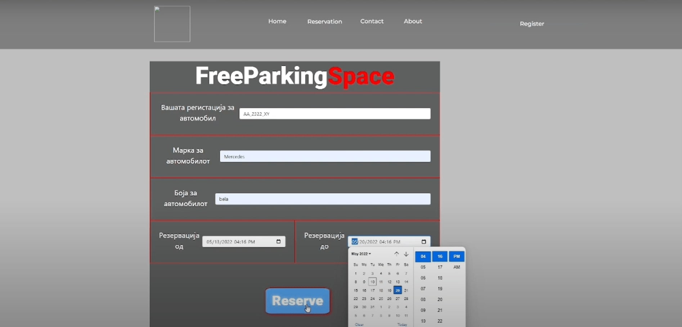Click Clear link in the calendar popup
The height and width of the screenshot is (327, 682).
coord(359,324)
